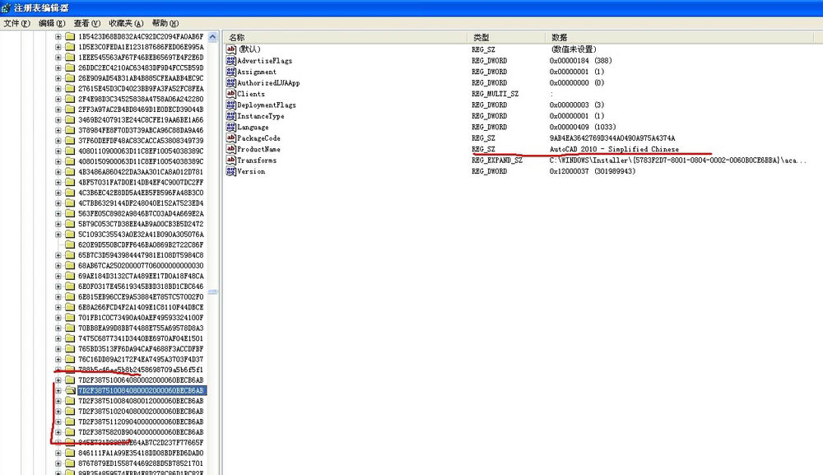This screenshot has height=475, width=823.
Task: Click the open folder icon of selected key 7D2F387510084080002000060BECB6AB
Action: pyautogui.click(x=70, y=390)
